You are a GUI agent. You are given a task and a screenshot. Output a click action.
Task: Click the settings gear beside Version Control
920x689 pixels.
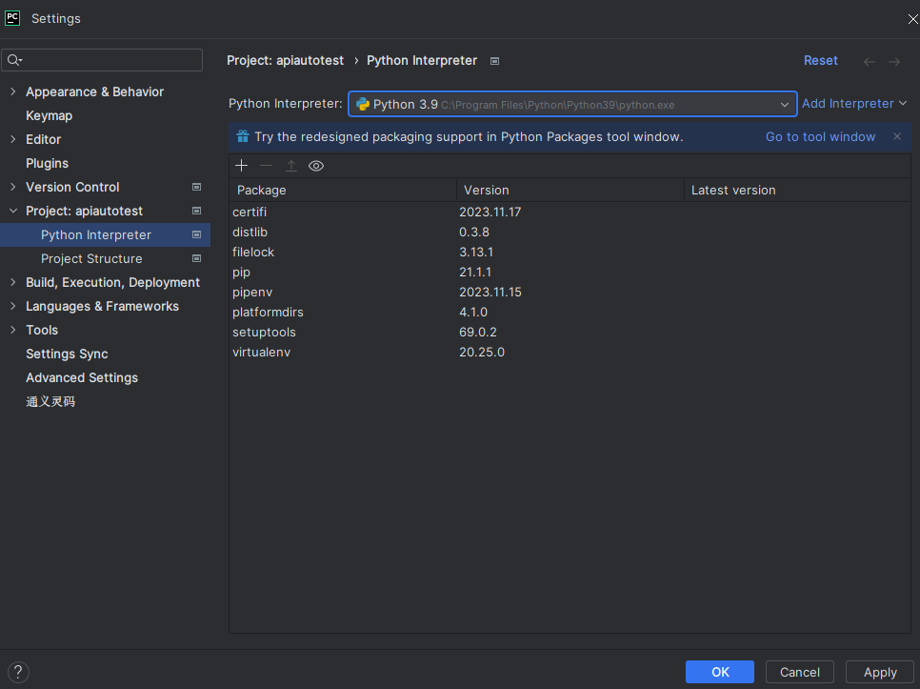click(197, 187)
